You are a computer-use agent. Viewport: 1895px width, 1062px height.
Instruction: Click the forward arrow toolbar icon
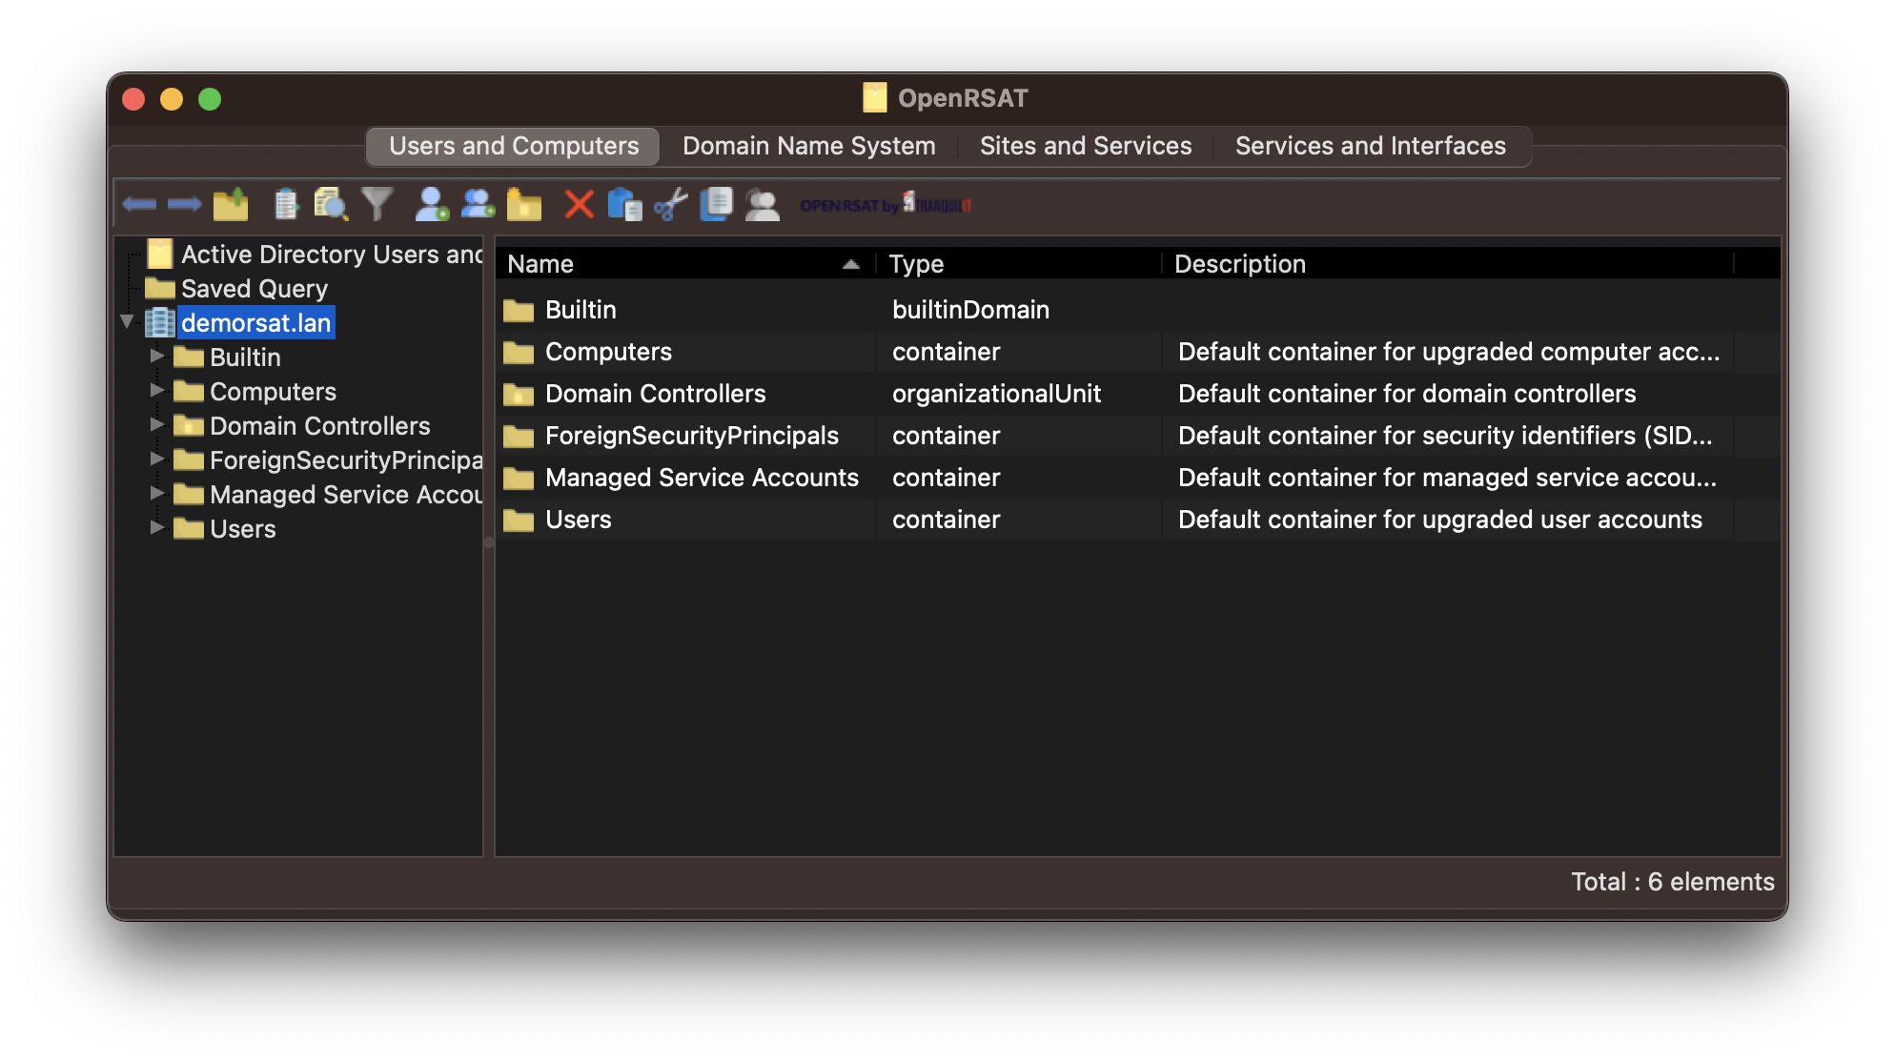(185, 204)
